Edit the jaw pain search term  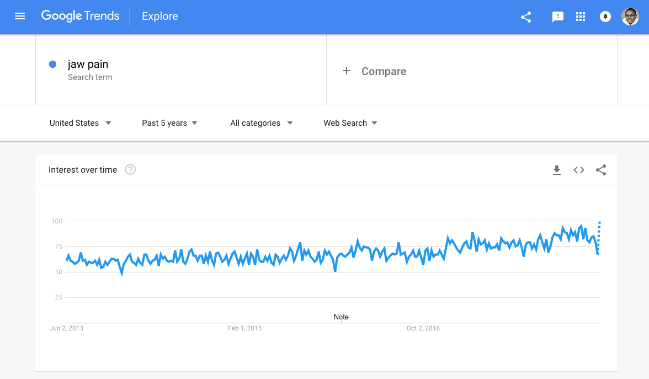[x=88, y=65]
